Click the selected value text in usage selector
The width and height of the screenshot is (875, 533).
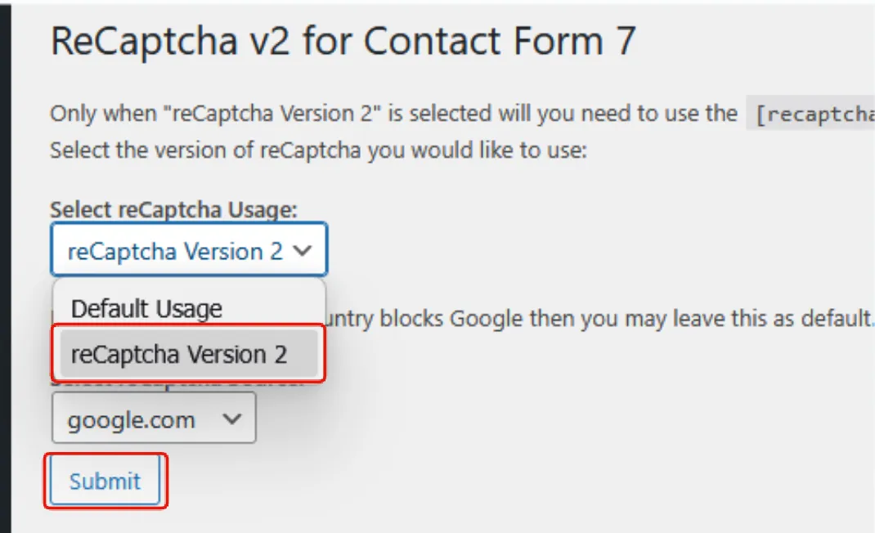point(174,250)
